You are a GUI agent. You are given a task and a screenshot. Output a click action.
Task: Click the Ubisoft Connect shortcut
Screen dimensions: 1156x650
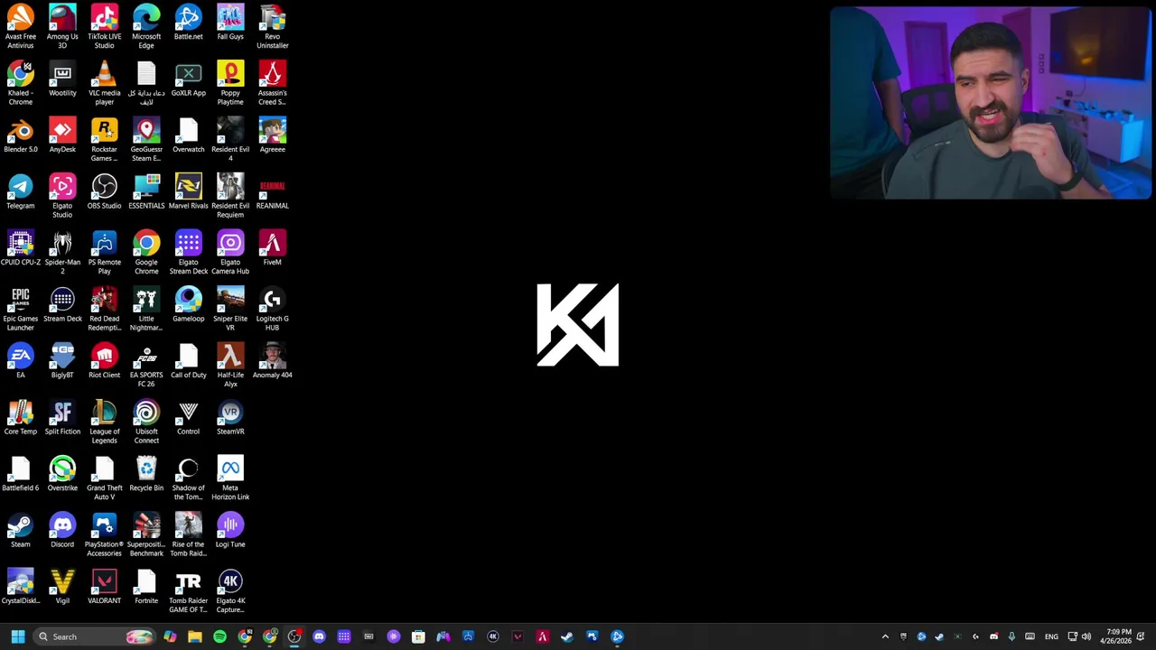point(146,422)
